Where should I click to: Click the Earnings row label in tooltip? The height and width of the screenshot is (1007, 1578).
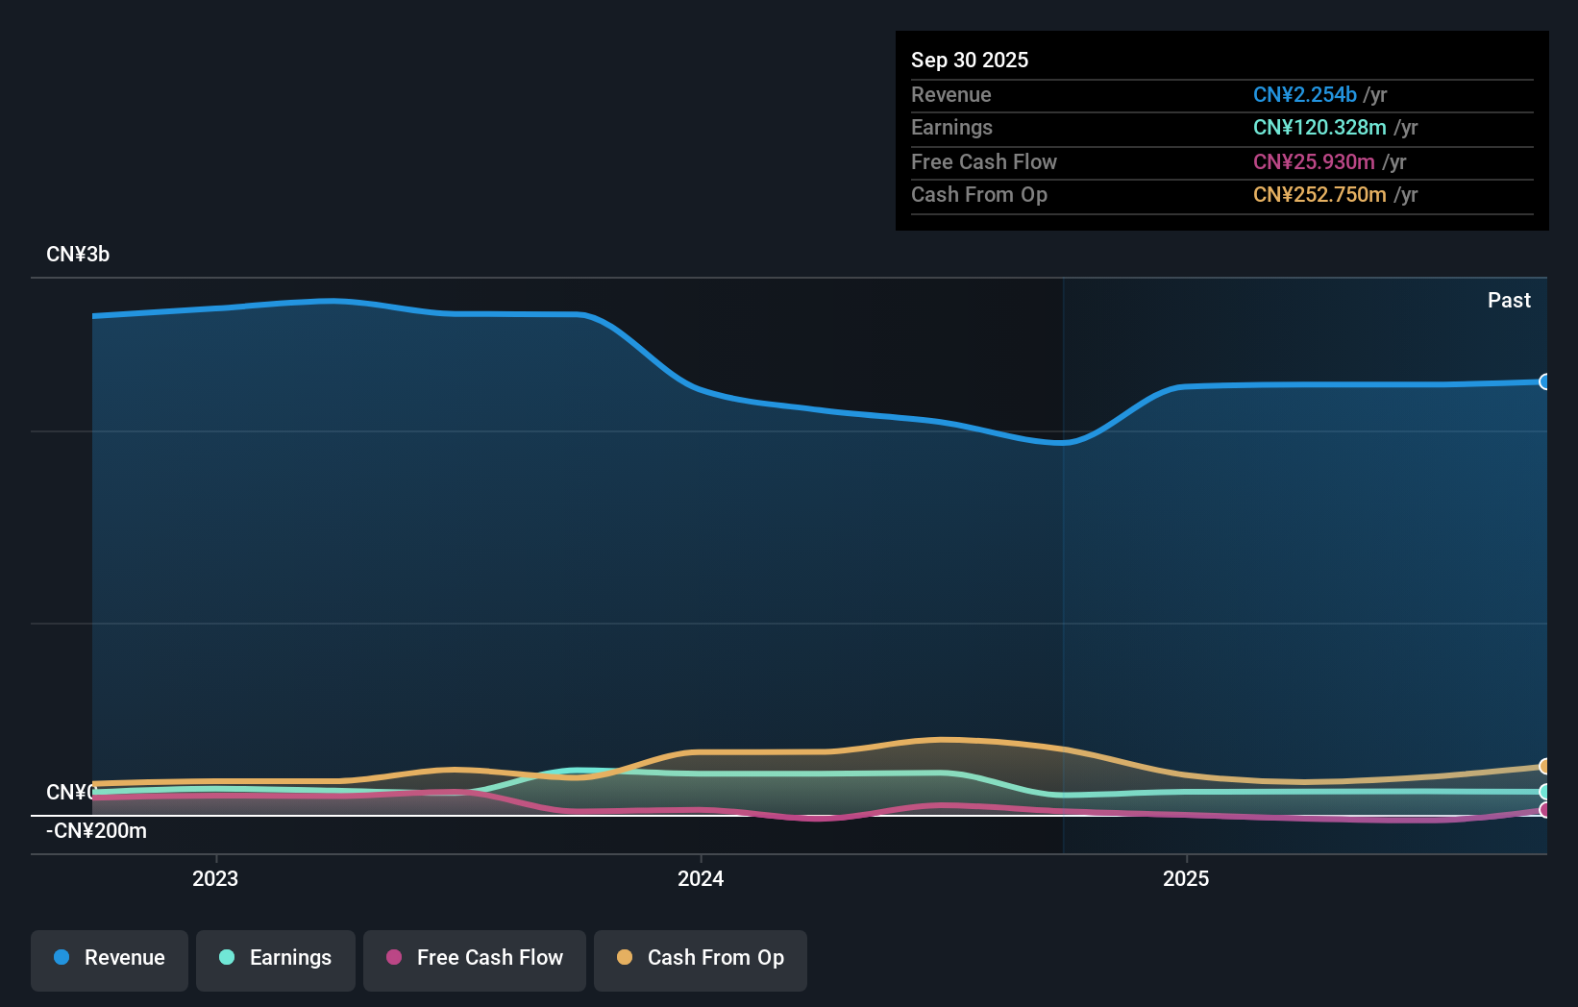951,127
